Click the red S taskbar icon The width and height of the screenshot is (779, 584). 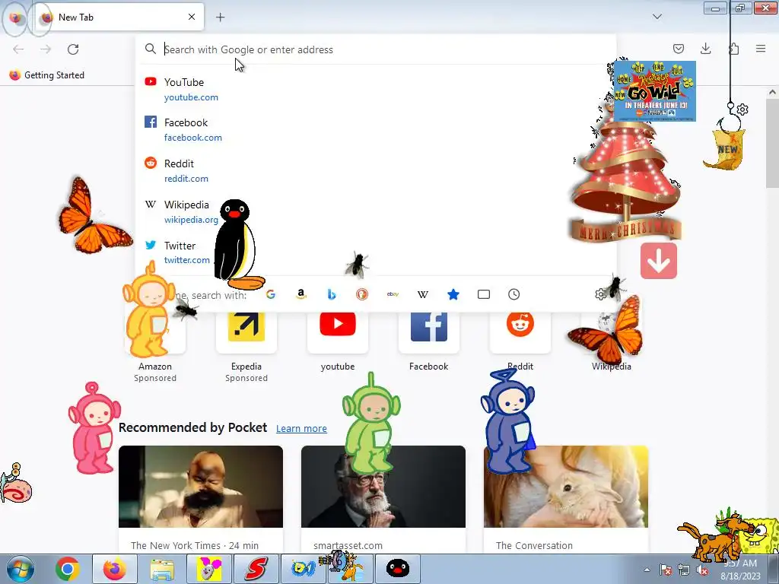click(256, 569)
